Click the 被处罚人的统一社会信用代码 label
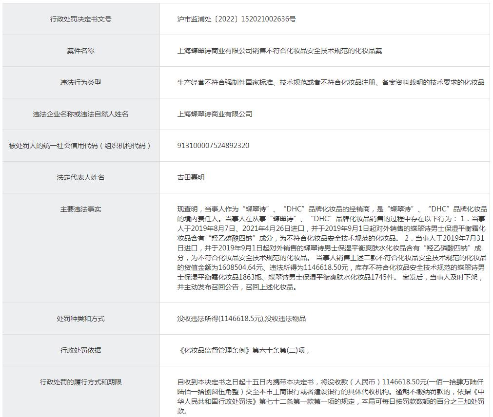 click(x=80, y=146)
